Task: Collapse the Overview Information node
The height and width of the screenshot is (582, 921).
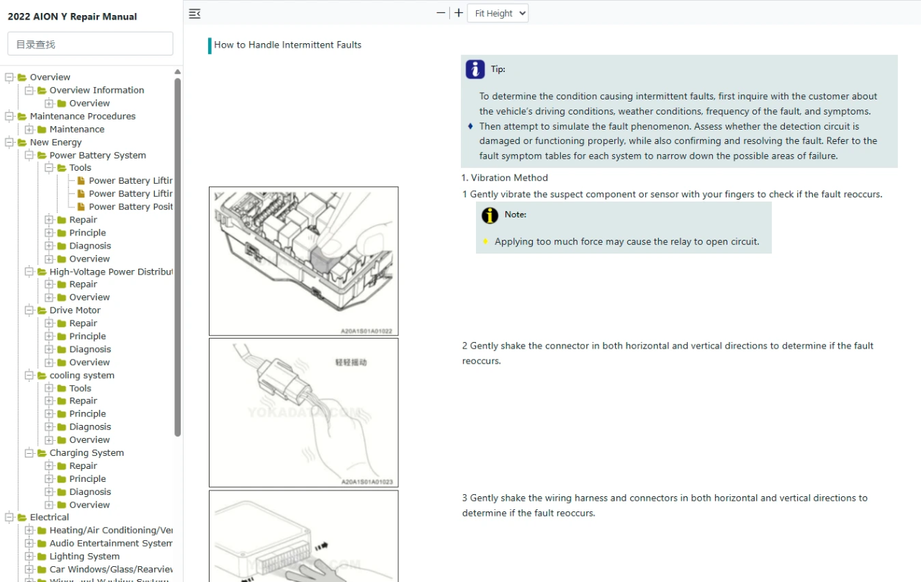Action: pos(30,90)
